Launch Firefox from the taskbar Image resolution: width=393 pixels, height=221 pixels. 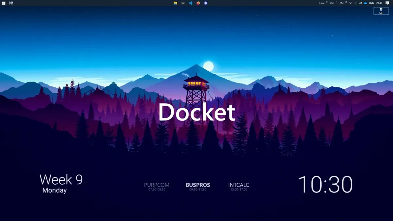click(198, 3)
